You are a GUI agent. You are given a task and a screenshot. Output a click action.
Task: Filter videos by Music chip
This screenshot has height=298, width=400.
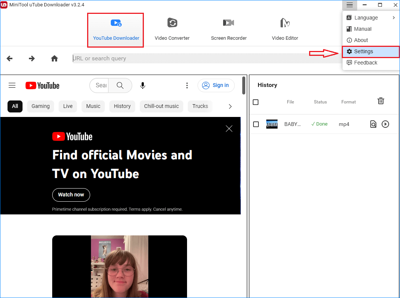[x=93, y=106]
